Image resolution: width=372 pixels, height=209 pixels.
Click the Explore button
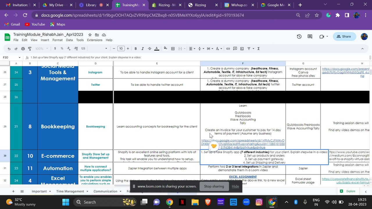(348, 191)
